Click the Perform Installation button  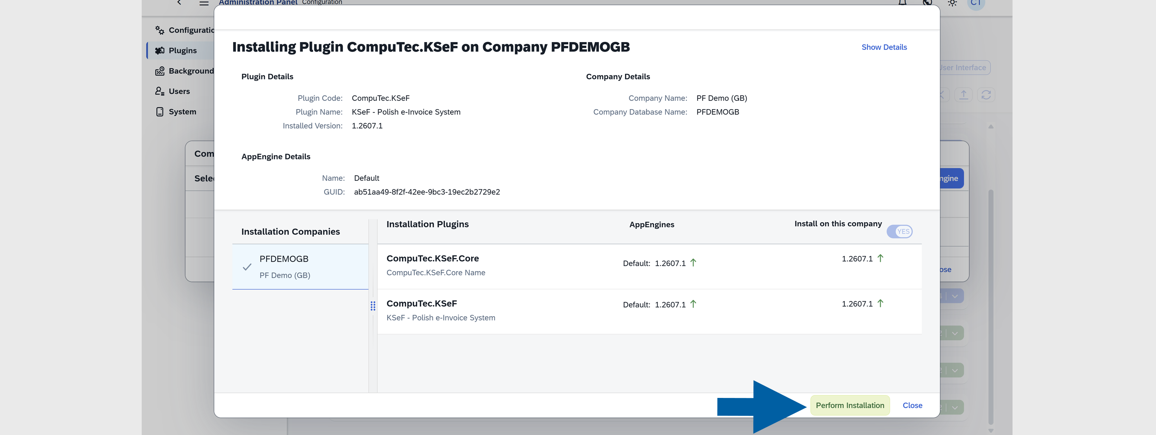850,405
